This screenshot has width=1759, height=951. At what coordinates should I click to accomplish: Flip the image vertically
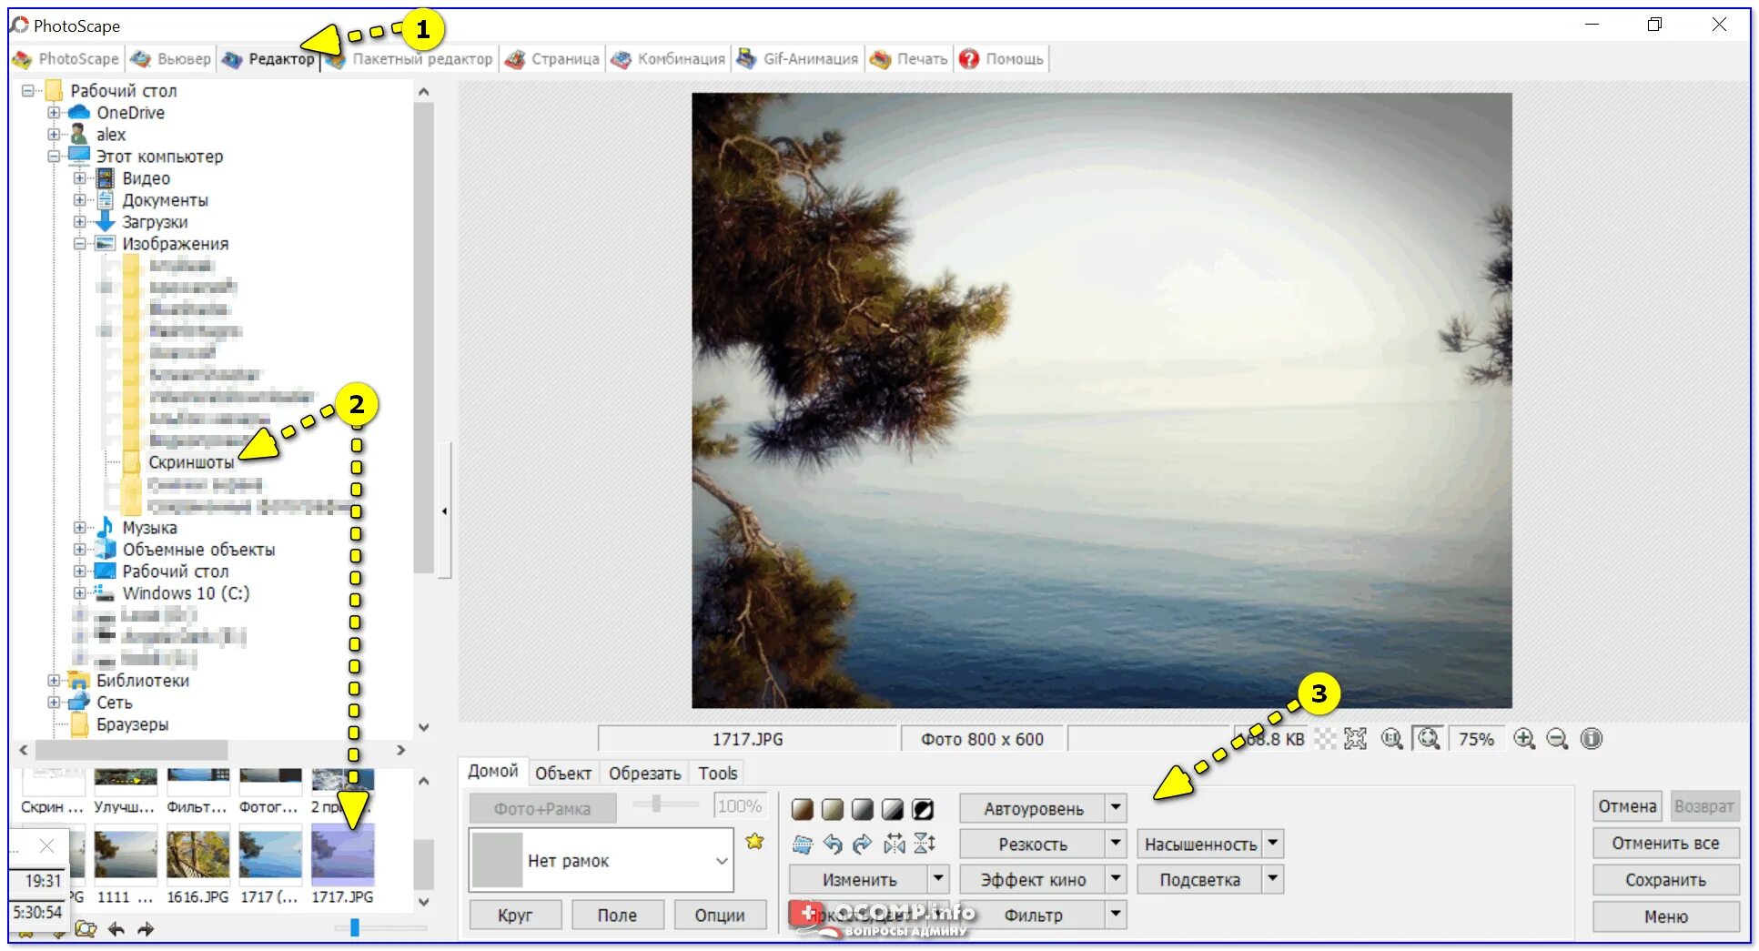925,844
